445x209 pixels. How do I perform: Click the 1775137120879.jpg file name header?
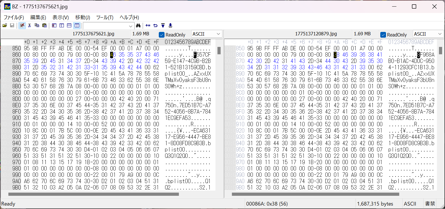coord(316,34)
